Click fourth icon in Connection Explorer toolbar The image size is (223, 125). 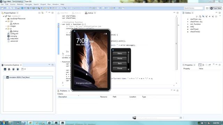[x=18, y=69]
